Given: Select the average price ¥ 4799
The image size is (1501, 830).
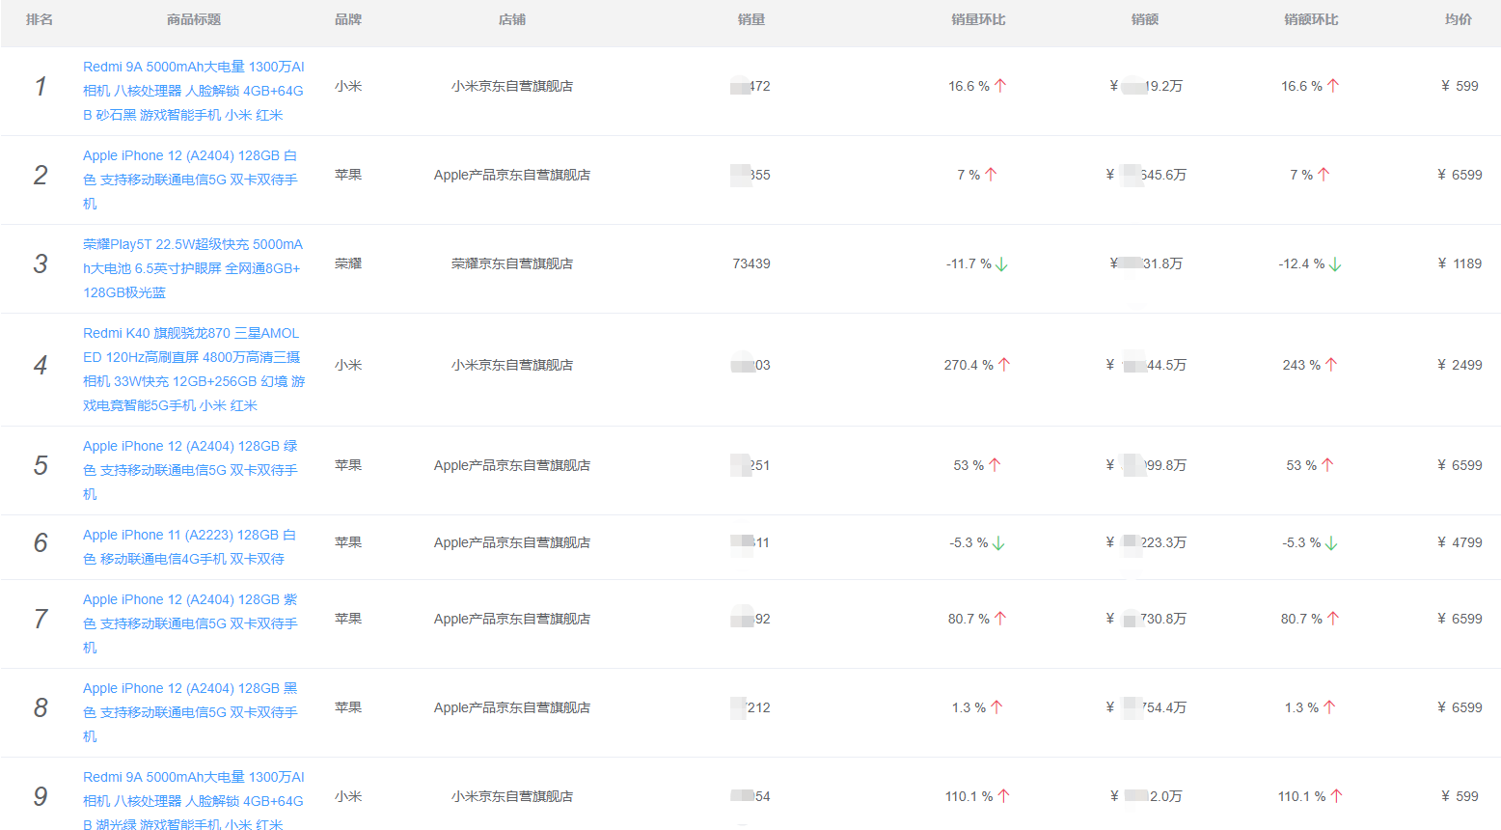Looking at the screenshot, I should [x=1460, y=542].
